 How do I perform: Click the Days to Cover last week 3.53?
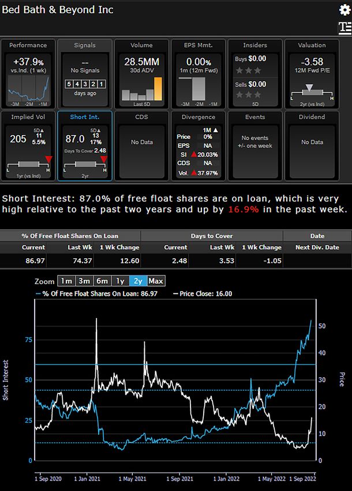pyautogui.click(x=227, y=261)
